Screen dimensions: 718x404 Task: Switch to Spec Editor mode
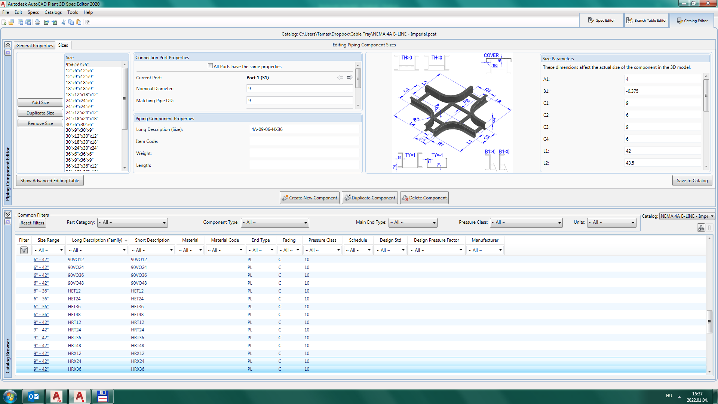click(601, 21)
